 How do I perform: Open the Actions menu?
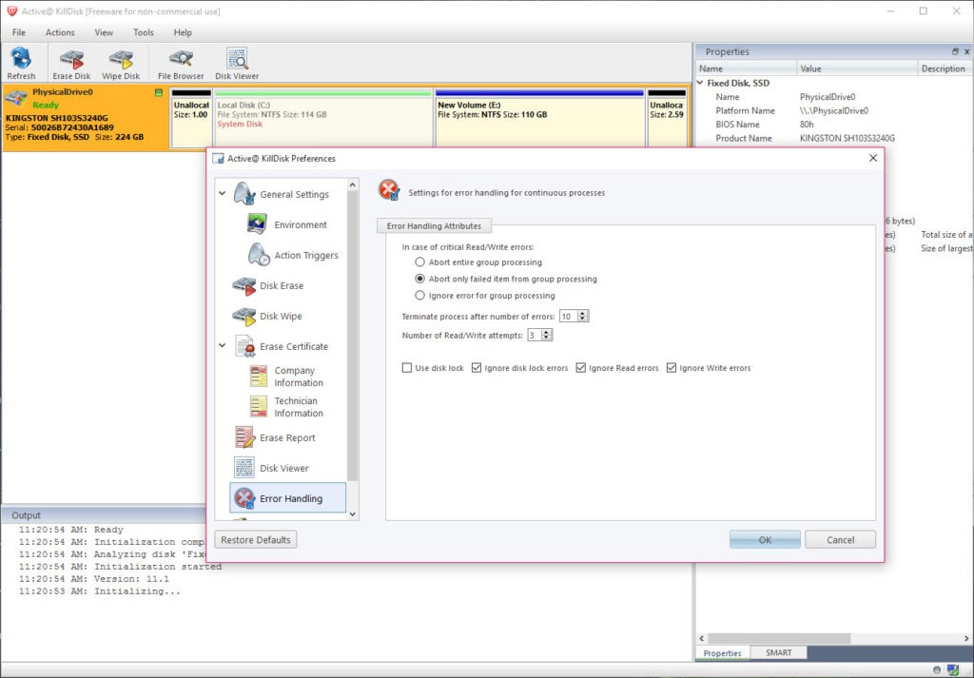60,32
